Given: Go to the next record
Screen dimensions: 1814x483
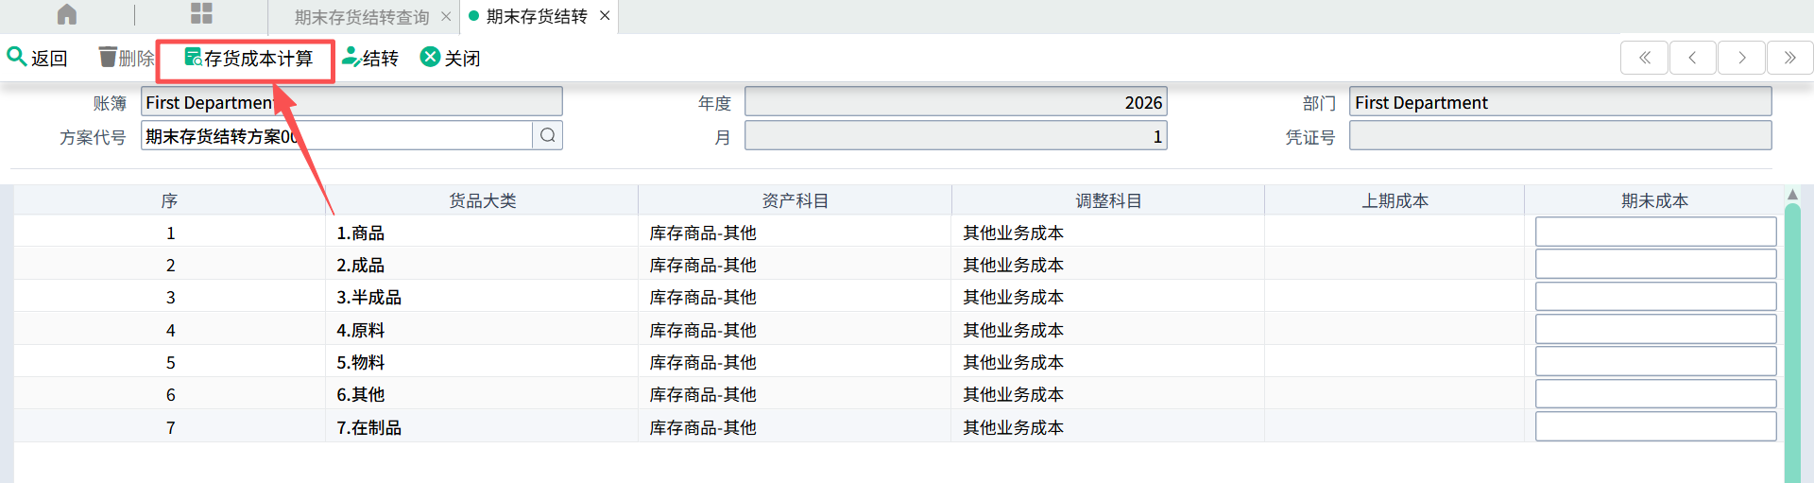Looking at the screenshot, I should [x=1741, y=58].
